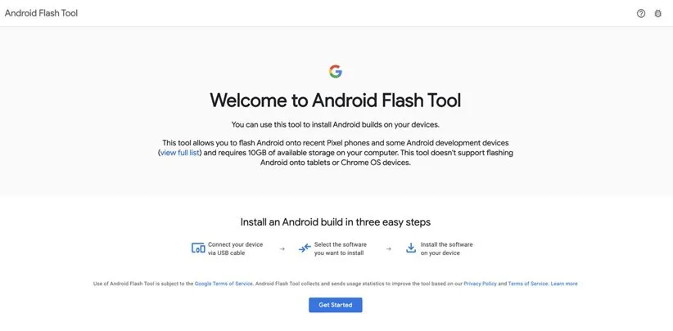Click the Welcome to Android Flash Tool heading
This screenshot has width=673, height=331.
pos(336,101)
